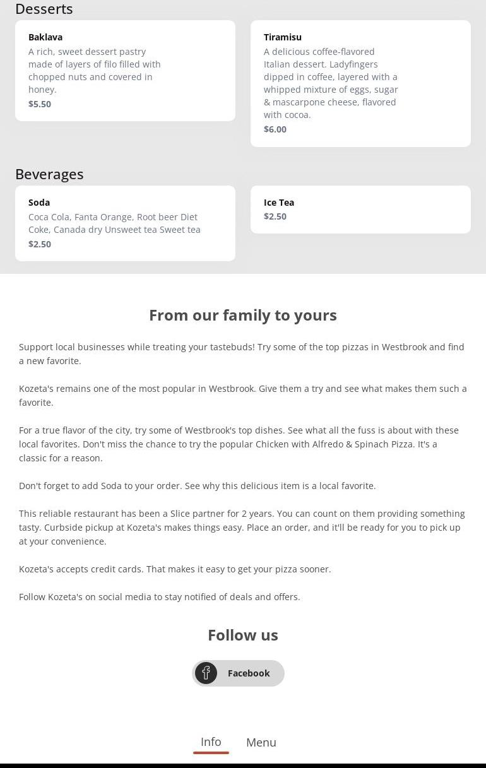Click the Ice Tea $2.50 price
This screenshot has height=768, width=486.
coord(275,216)
